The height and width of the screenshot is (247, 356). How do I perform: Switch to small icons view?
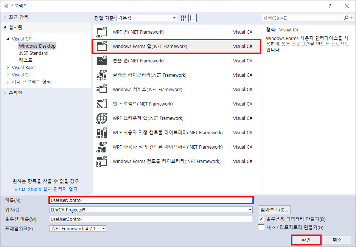coord(183,18)
